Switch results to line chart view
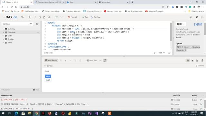The image size is (206, 116). click(x=197, y=61)
